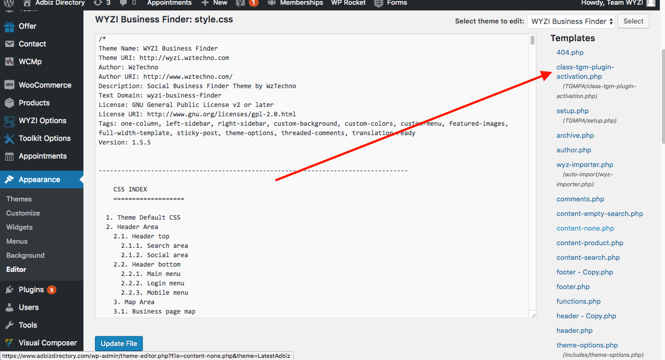Click the Team WYZI profile avatar
The width and height of the screenshot is (665, 360).
tap(650, 3)
